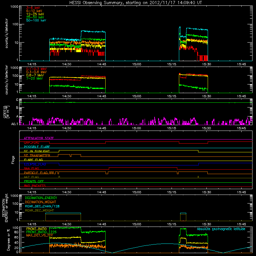Click the MAX_DET_VS_TOT legend label

(40, 235)
